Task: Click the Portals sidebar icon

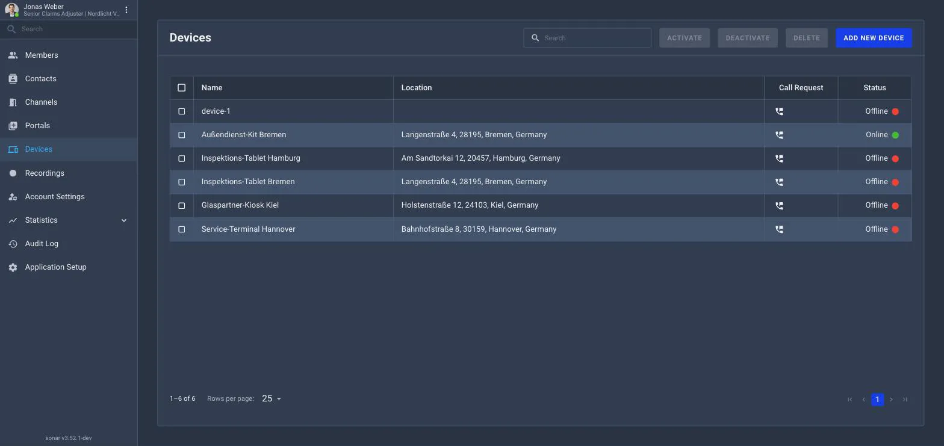Action: (x=13, y=126)
